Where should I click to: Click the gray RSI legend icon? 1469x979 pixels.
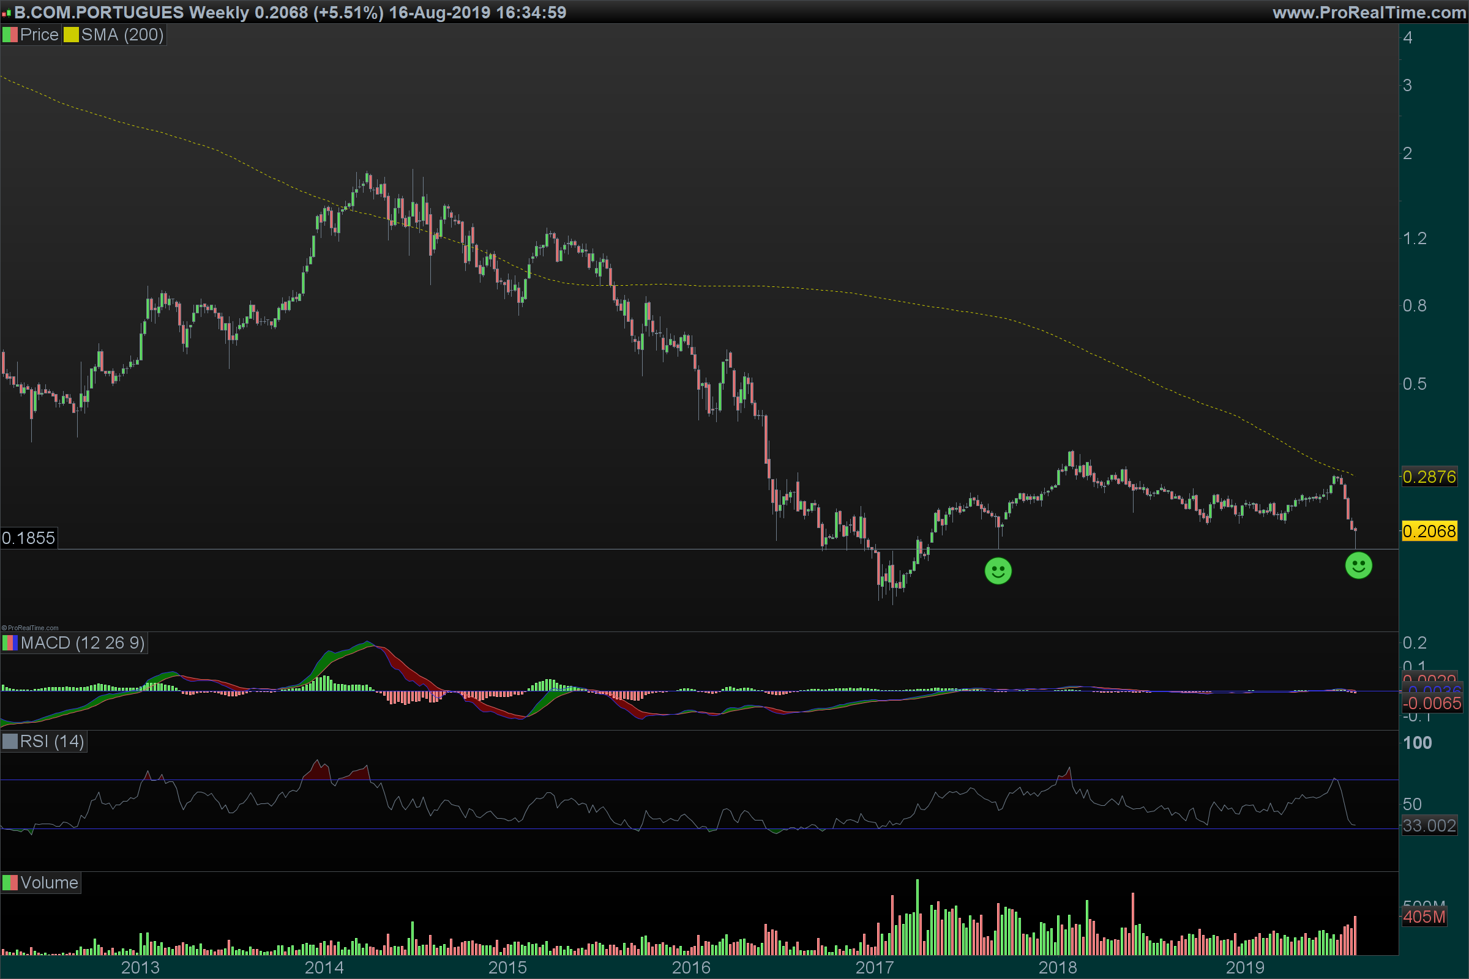point(10,741)
